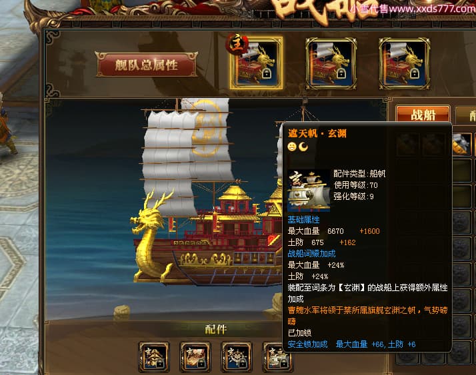The height and width of the screenshot is (375, 476).
Task: Click the second locked flaming accessory slot
Action: pos(195,357)
